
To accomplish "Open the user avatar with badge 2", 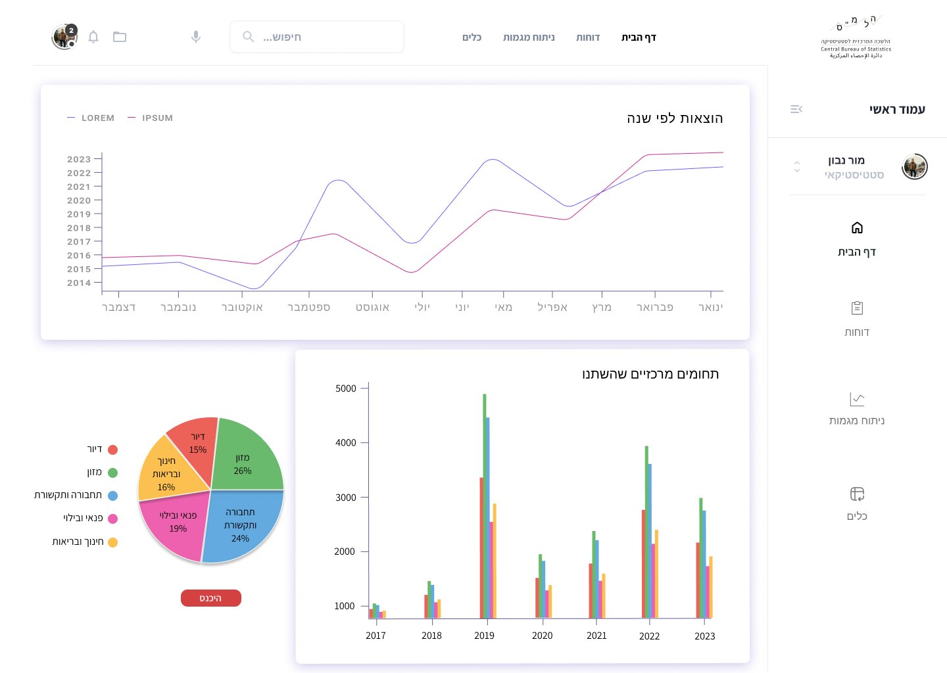I will 64,37.
